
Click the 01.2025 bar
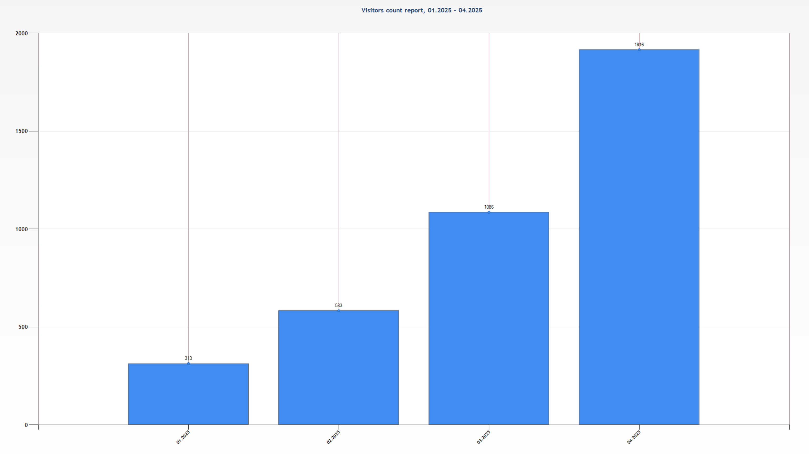point(188,394)
